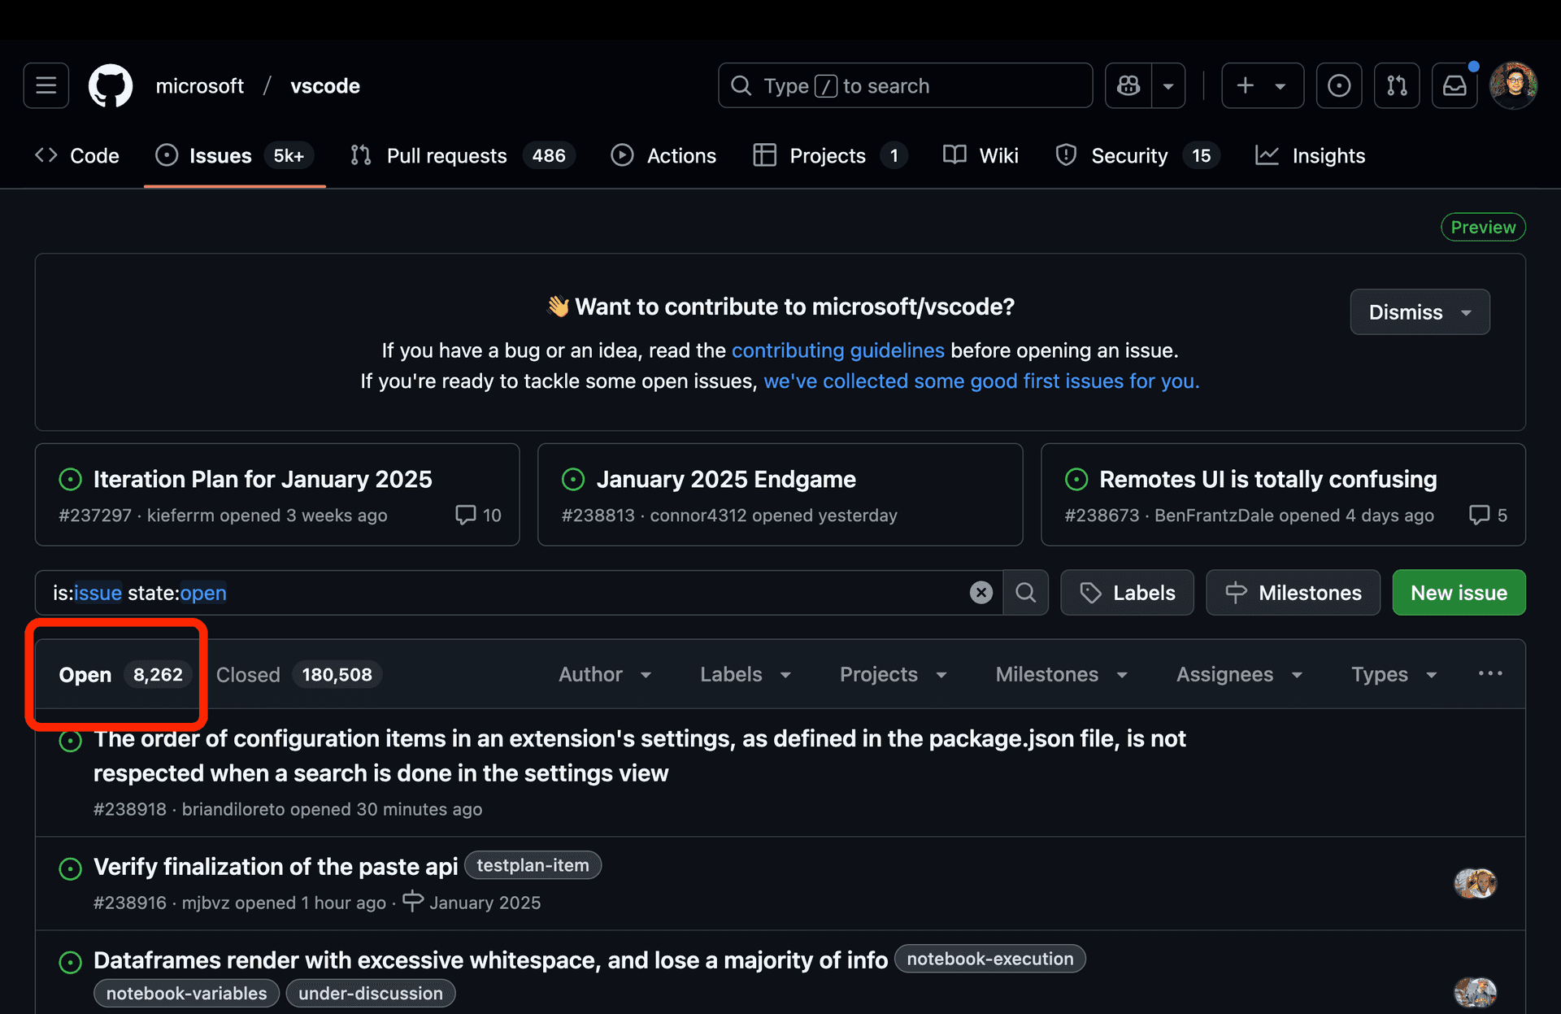Open the create new plus dropdown
This screenshot has height=1014, width=1561.
1262,85
